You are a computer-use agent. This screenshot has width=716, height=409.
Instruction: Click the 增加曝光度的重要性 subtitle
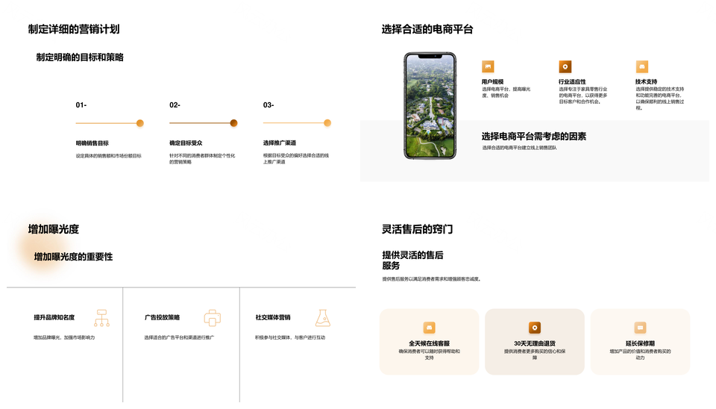pos(73,257)
